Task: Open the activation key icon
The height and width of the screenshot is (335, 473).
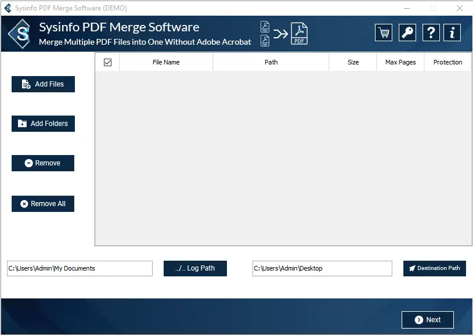Action: click(x=407, y=33)
